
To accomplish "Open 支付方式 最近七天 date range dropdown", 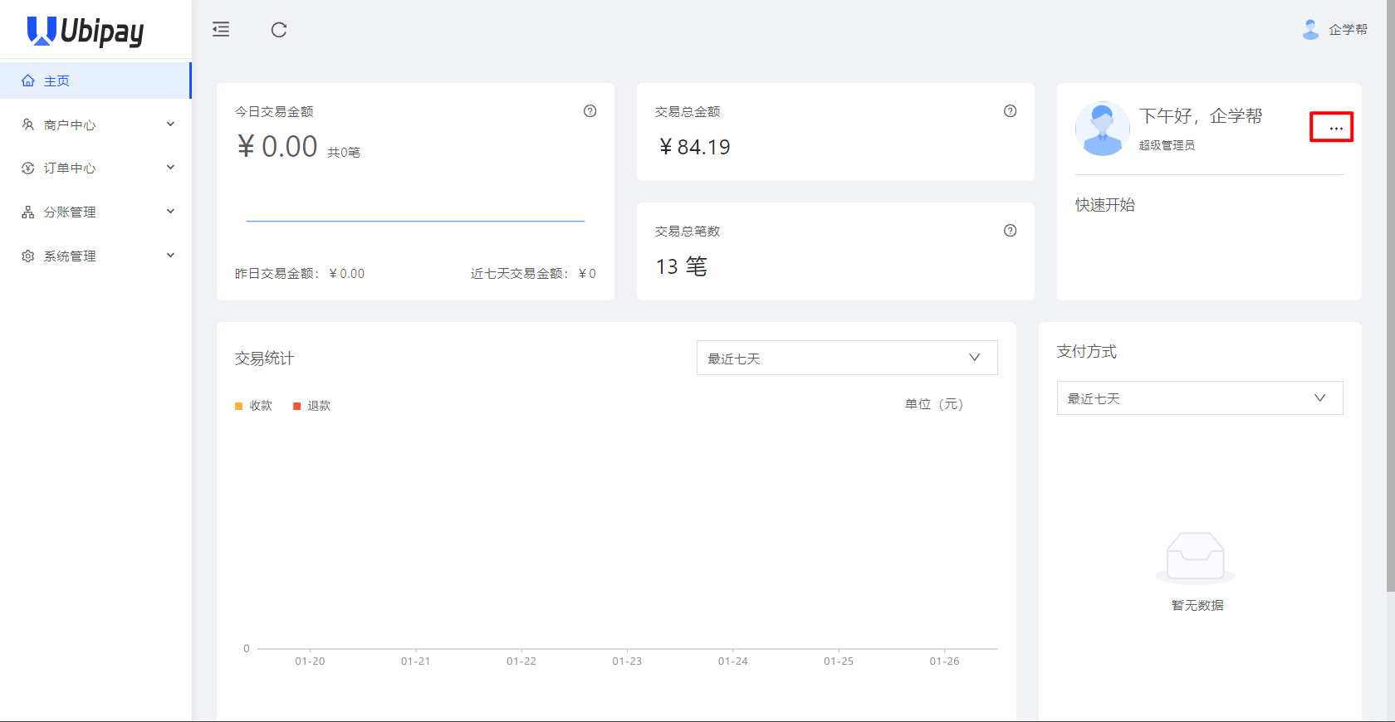I will [1199, 398].
